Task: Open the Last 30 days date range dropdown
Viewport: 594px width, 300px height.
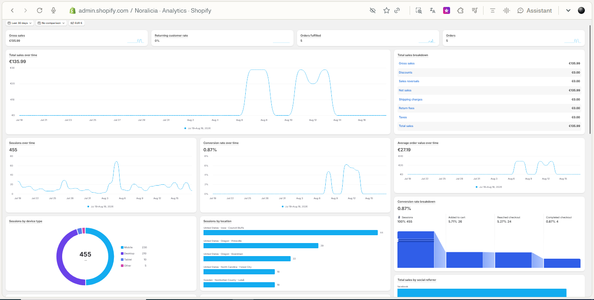Action: 20,23
